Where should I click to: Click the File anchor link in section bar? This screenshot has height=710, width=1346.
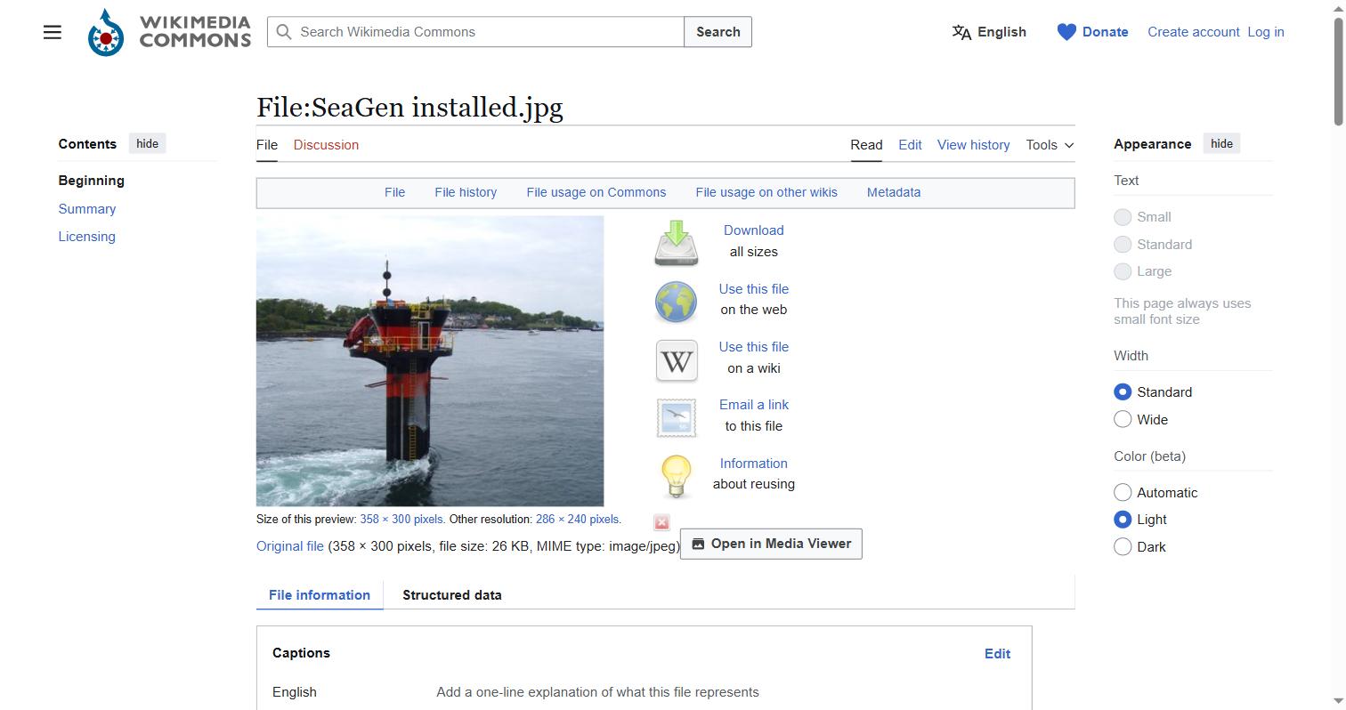tap(394, 192)
